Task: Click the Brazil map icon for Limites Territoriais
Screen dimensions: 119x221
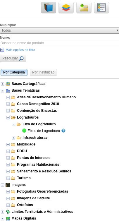Action: [x=8, y=212]
